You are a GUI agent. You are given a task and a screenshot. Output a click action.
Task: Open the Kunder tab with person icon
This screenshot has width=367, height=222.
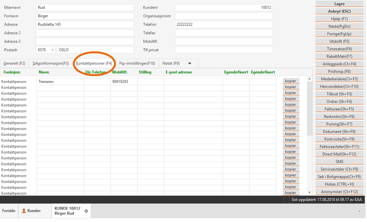point(31,211)
